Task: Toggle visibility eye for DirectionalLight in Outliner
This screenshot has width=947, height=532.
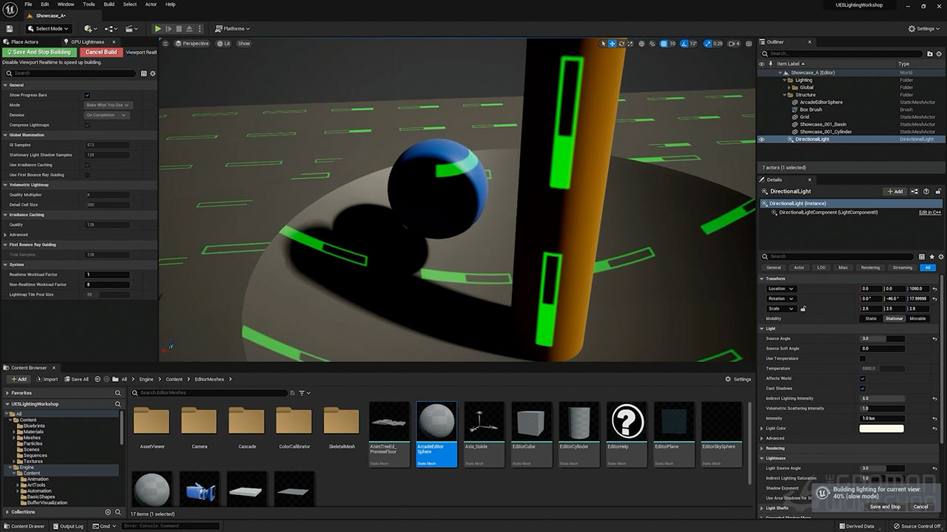Action: (x=762, y=139)
